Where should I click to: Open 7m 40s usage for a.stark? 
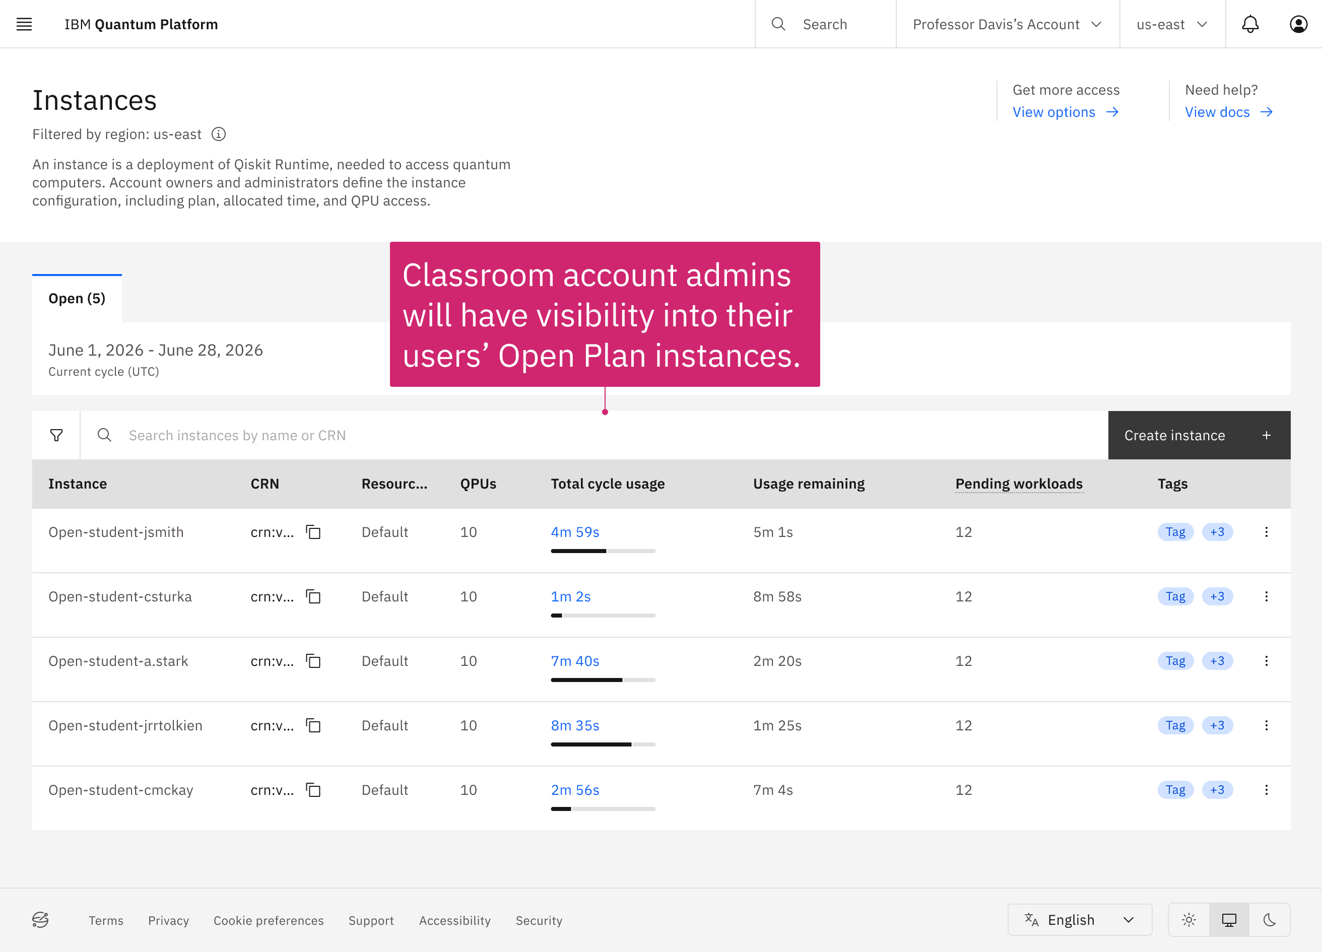pyautogui.click(x=575, y=661)
